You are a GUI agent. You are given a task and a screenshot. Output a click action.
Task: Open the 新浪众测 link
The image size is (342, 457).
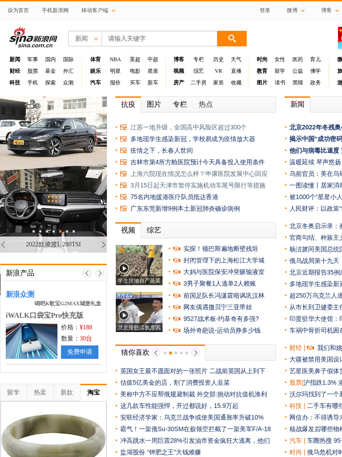tap(20, 295)
